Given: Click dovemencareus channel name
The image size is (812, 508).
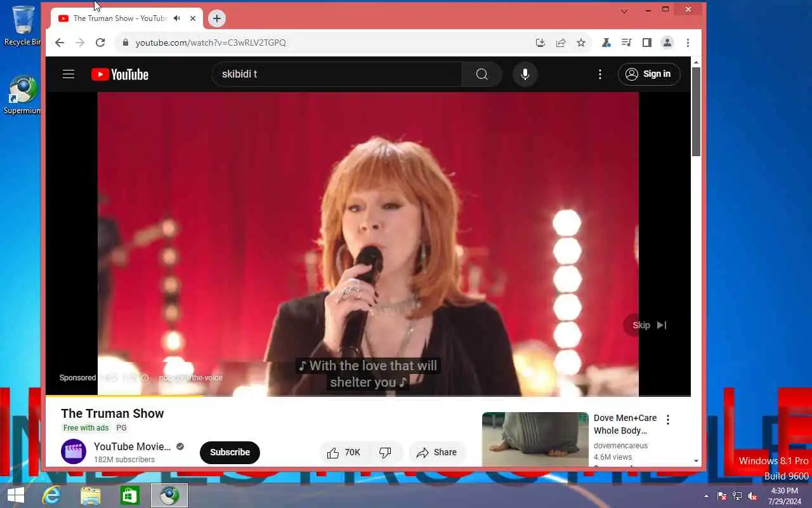Looking at the screenshot, I should (620, 446).
